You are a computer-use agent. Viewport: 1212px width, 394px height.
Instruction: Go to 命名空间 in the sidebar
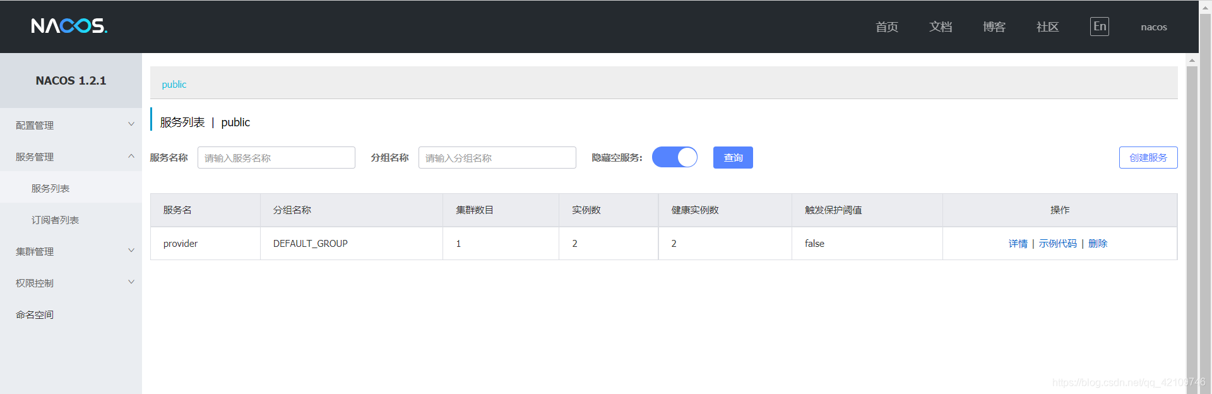pos(71,314)
